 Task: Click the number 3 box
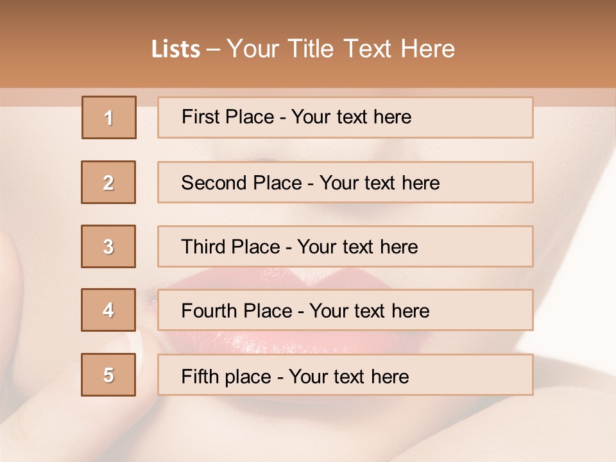[108, 246]
